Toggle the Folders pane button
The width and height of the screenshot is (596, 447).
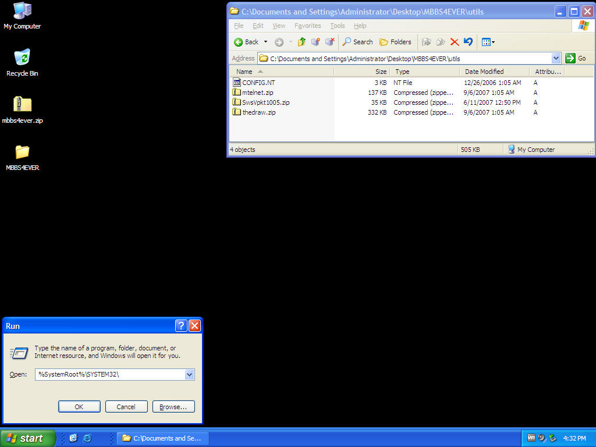(x=395, y=42)
